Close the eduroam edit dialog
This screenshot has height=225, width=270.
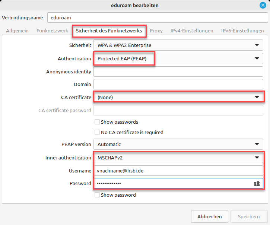263,5
